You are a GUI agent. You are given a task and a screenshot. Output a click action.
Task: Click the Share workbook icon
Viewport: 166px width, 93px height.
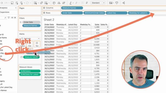pos(123,3)
